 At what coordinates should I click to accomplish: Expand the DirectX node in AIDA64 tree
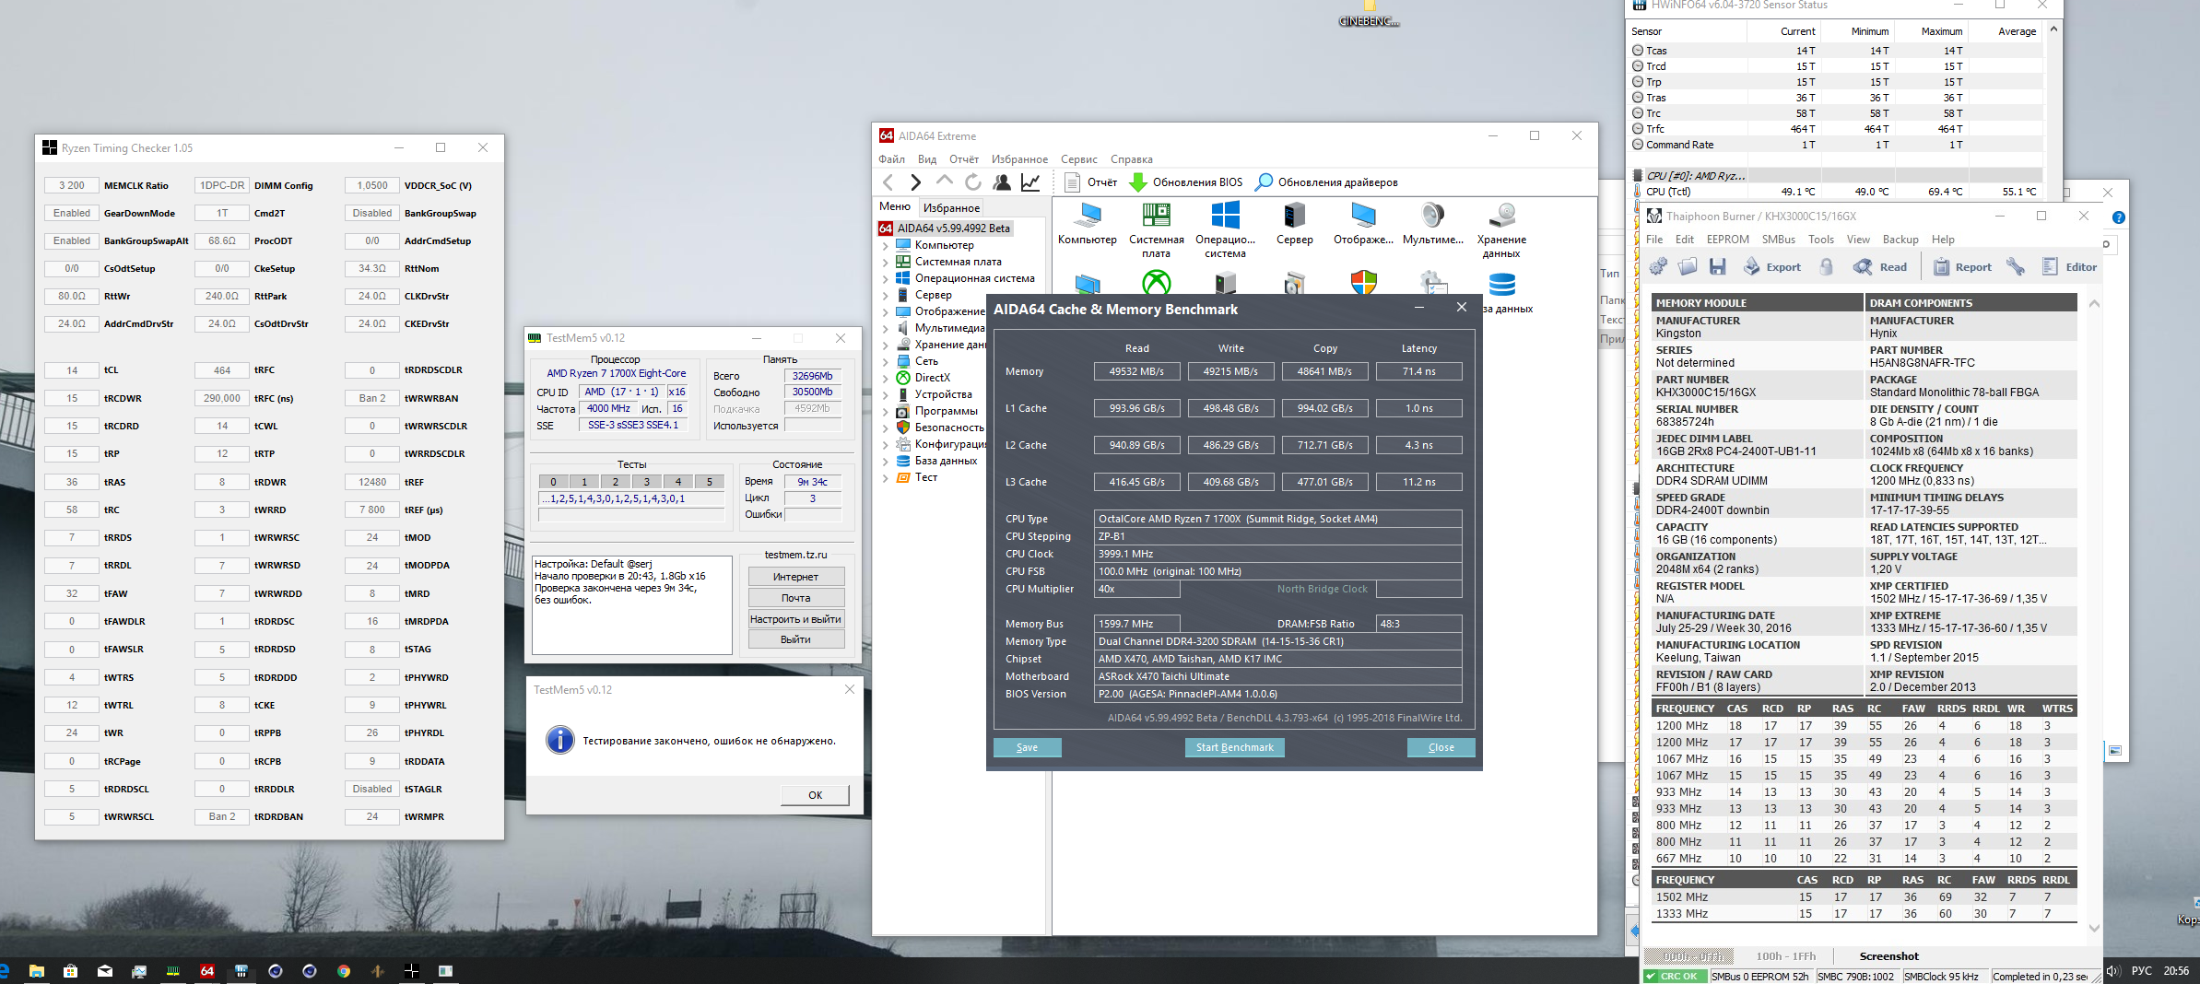(x=886, y=379)
